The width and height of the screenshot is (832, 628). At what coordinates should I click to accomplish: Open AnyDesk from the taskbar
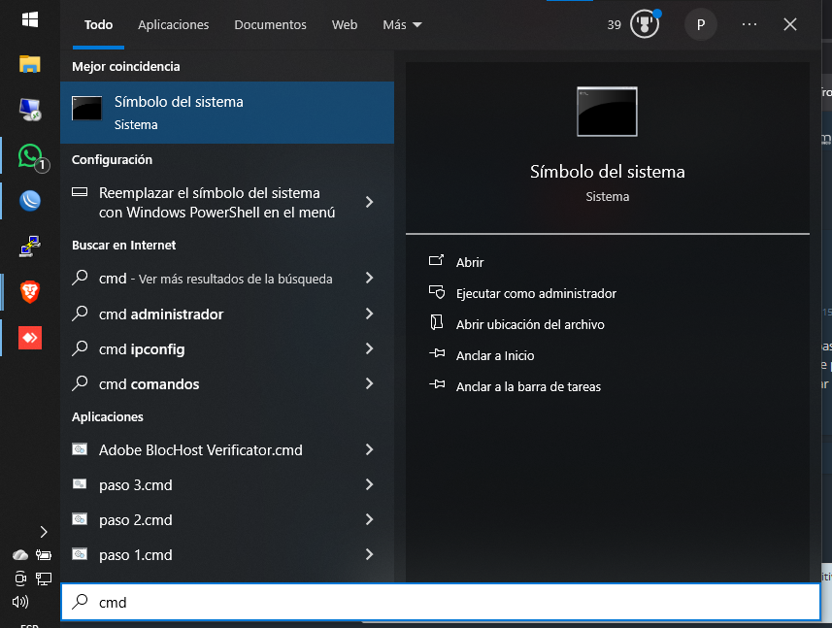(x=30, y=338)
